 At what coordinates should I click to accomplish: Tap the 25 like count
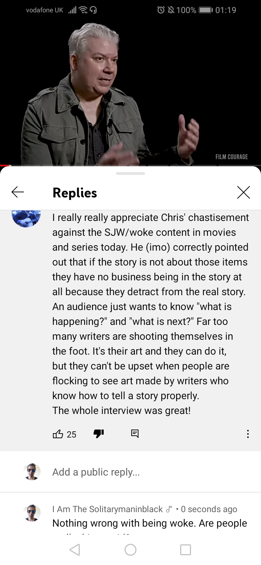pos(71,434)
